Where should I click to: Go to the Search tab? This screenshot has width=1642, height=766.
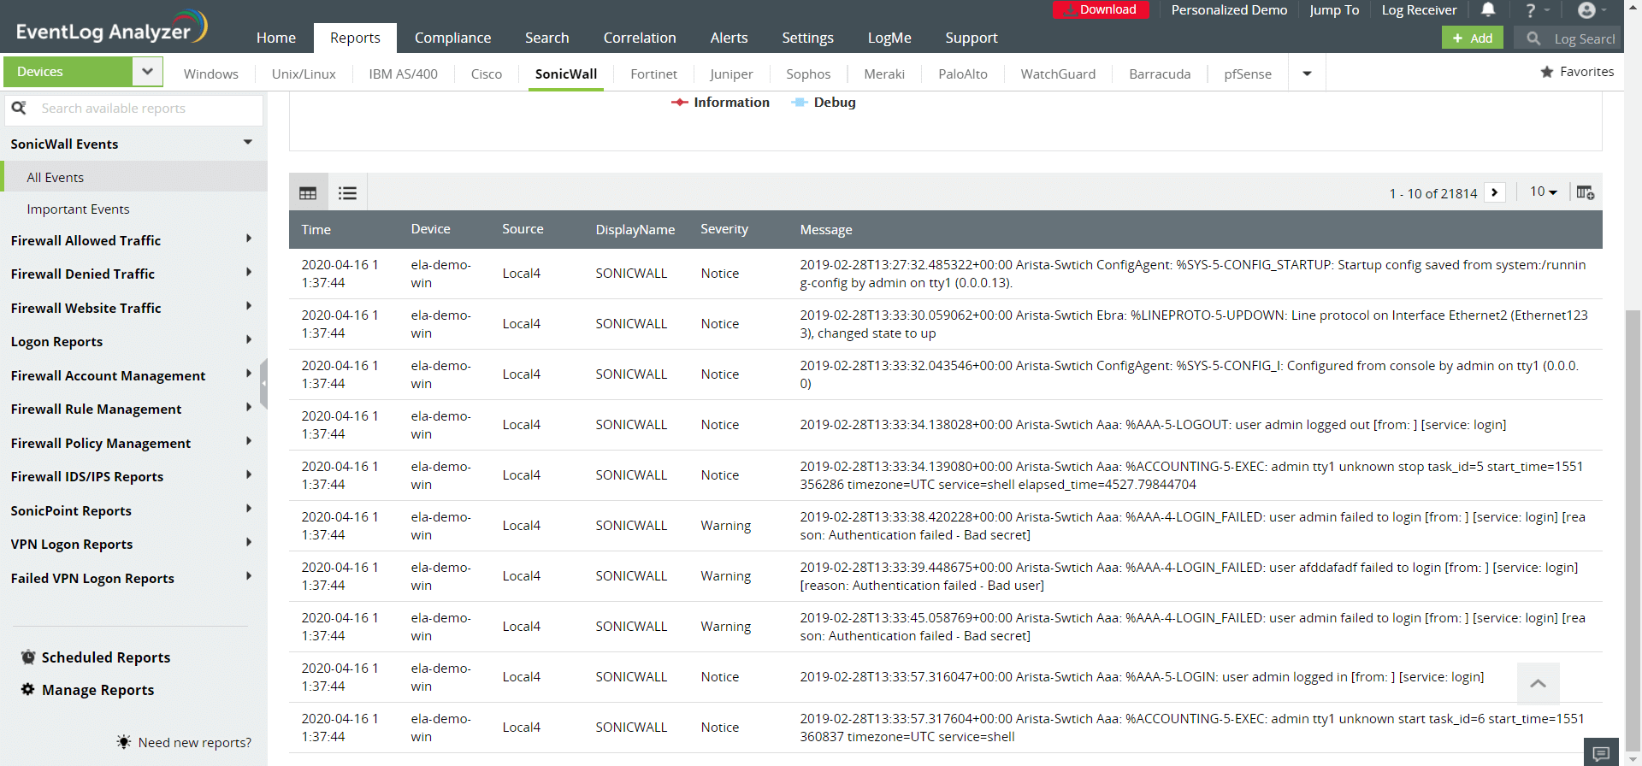(x=547, y=38)
